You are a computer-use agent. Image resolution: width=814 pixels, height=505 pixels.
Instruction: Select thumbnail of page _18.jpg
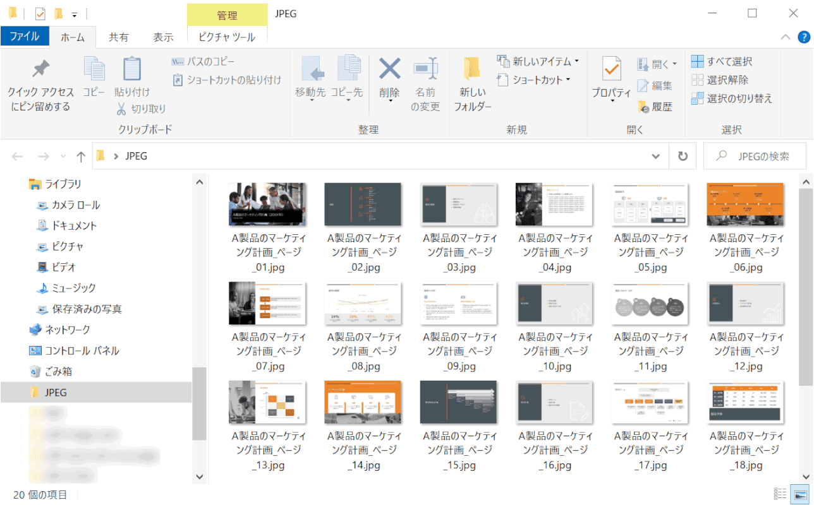[x=745, y=401]
